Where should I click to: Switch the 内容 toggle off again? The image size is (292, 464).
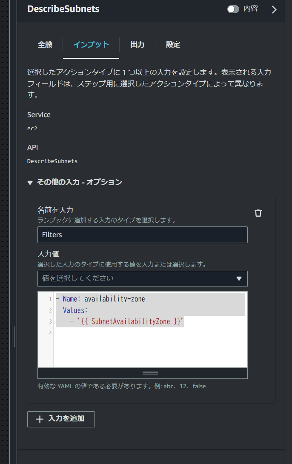point(233,9)
